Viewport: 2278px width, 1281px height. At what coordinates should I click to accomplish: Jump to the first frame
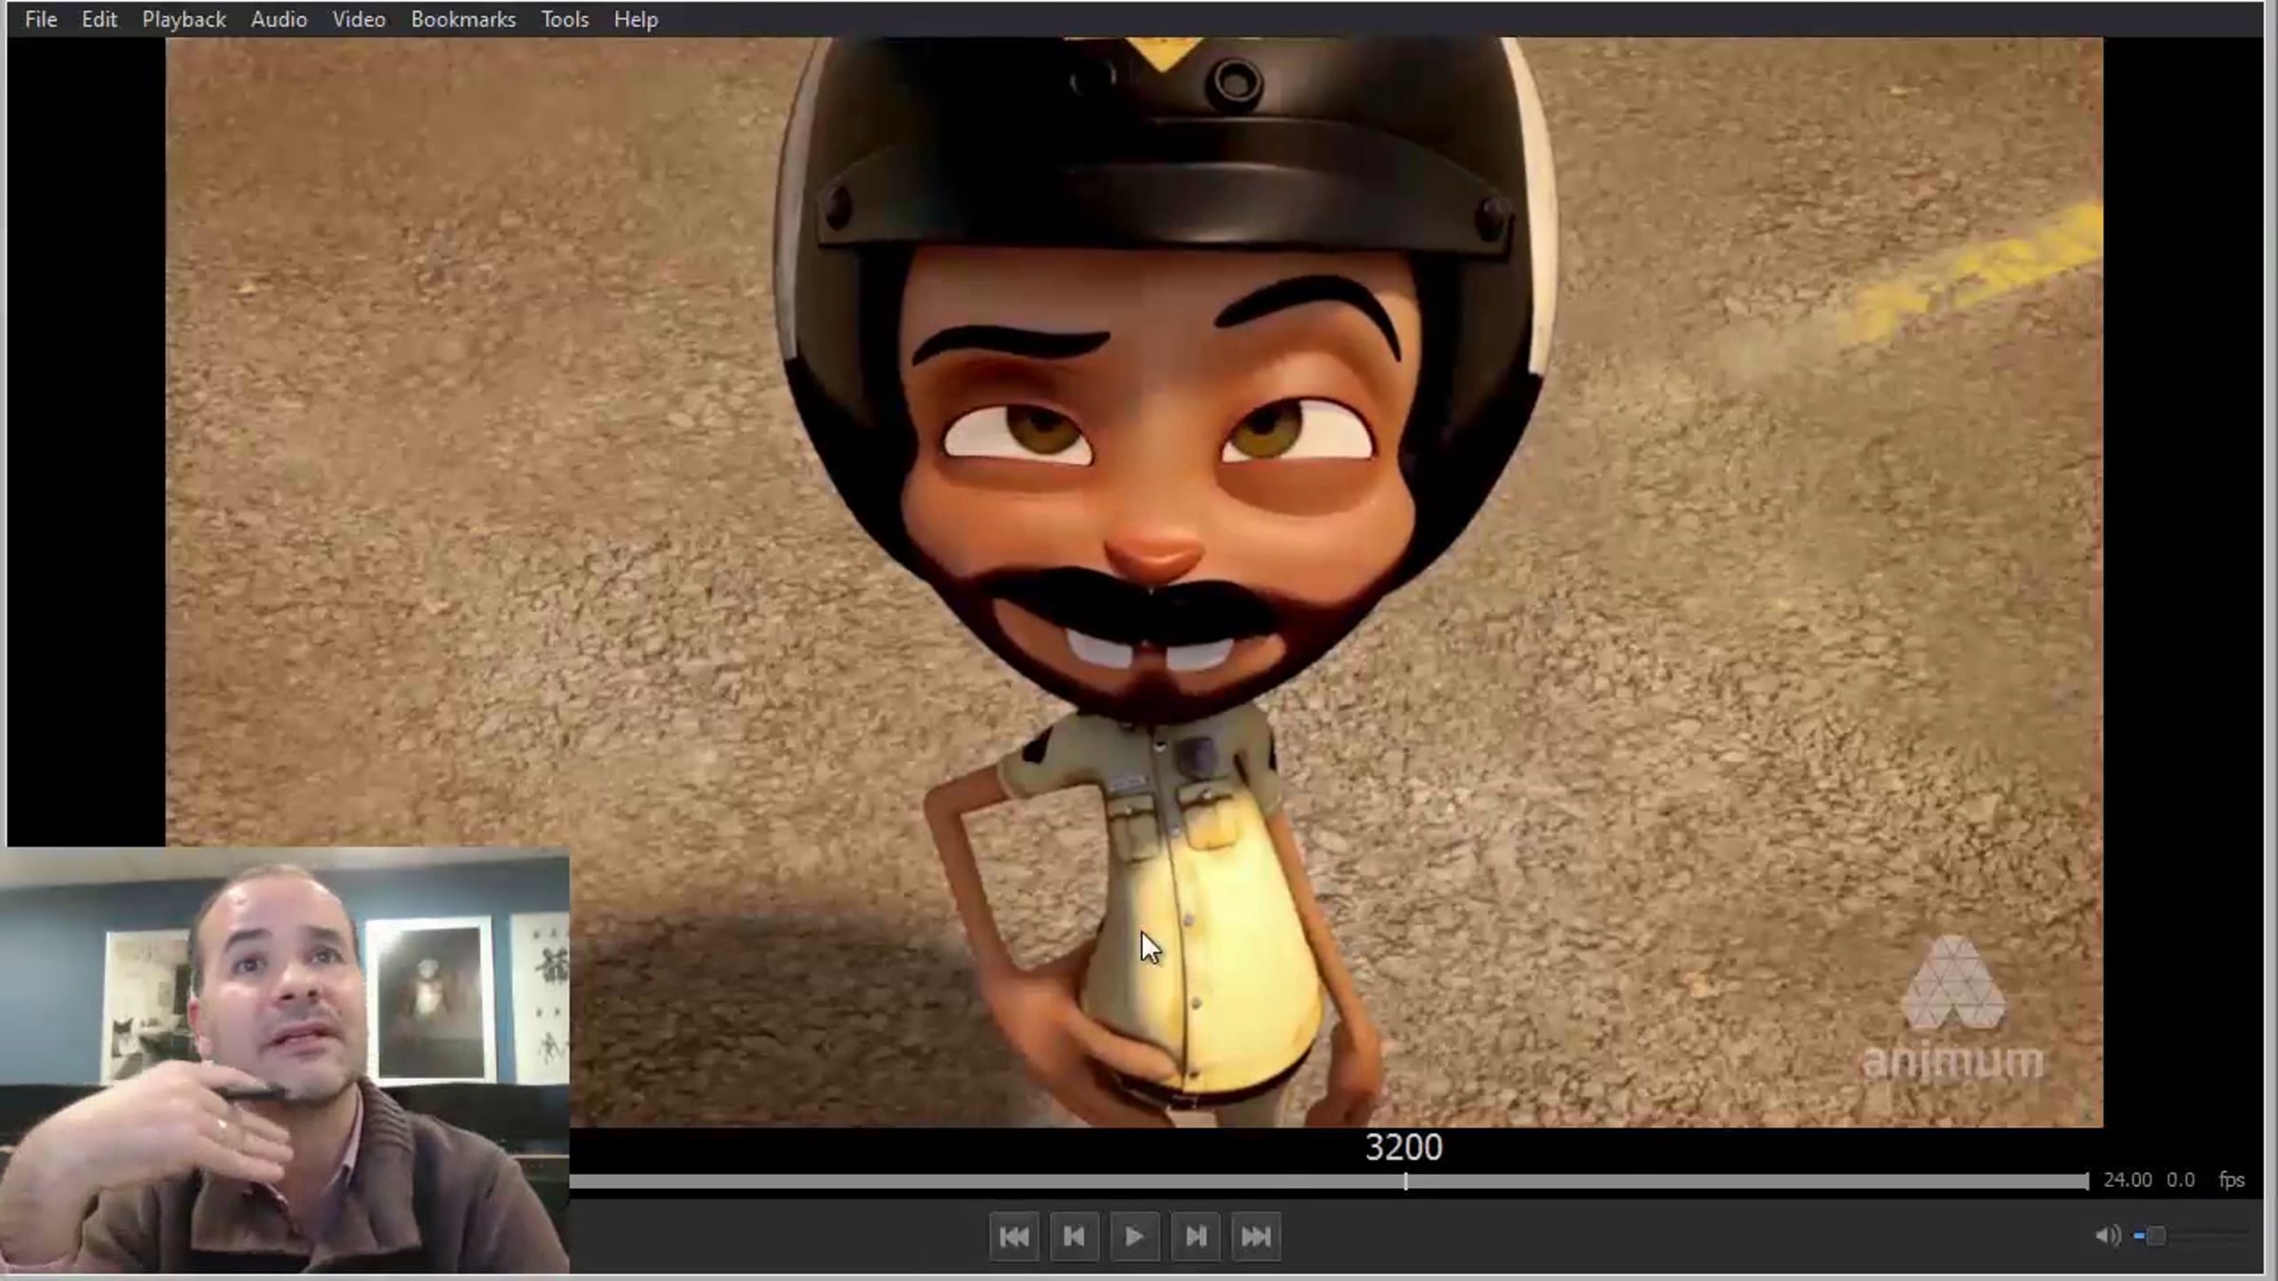point(1014,1236)
